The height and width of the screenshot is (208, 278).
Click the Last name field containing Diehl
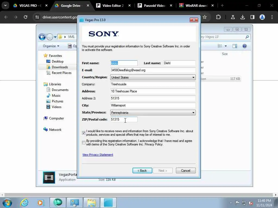[179, 63]
